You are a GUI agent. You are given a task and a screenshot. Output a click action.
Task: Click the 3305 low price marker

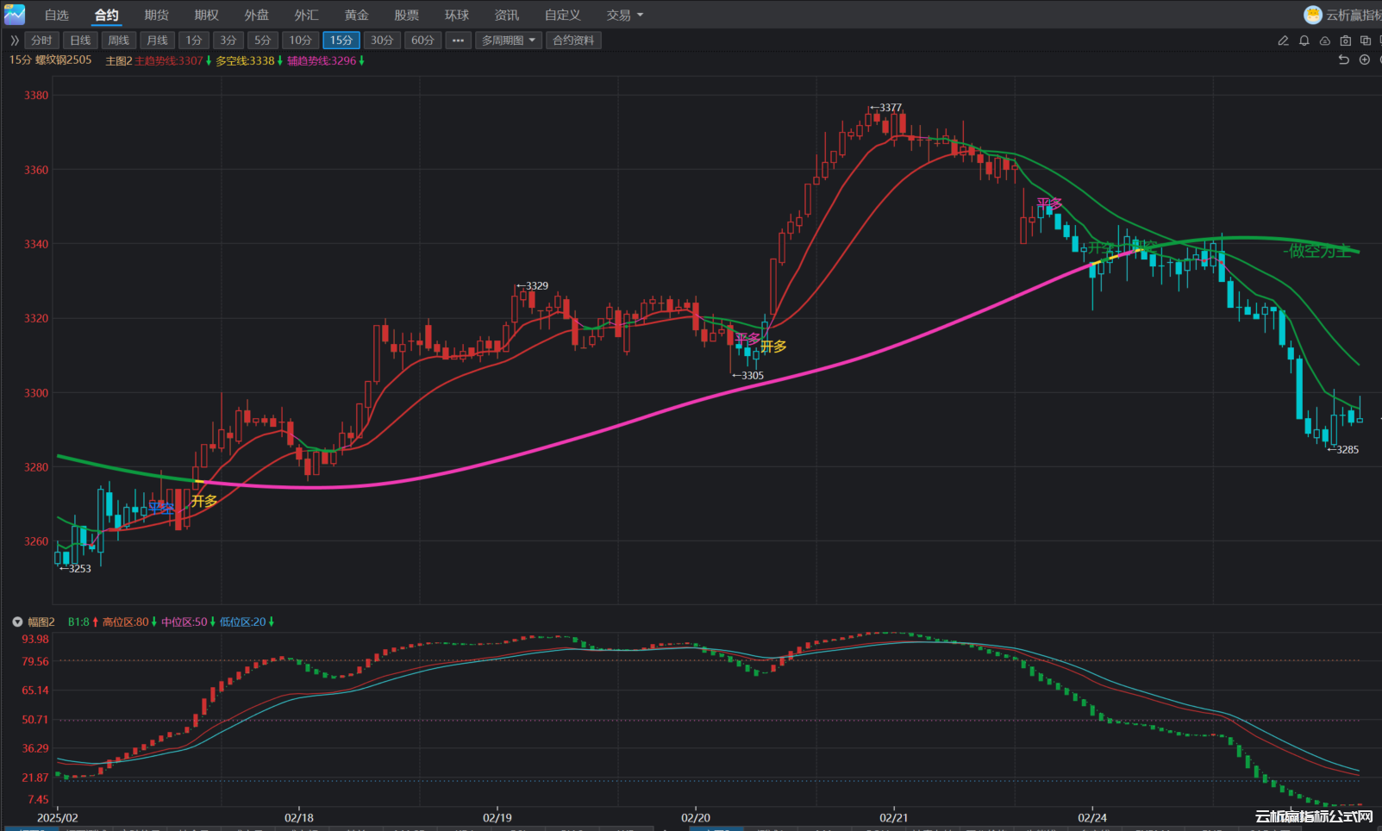(x=747, y=375)
